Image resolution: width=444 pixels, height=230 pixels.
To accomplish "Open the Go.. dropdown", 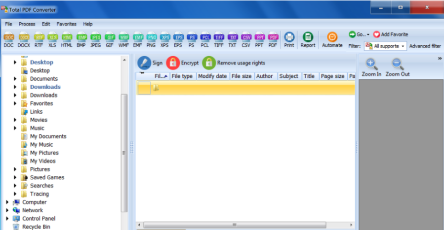I will tap(359, 34).
